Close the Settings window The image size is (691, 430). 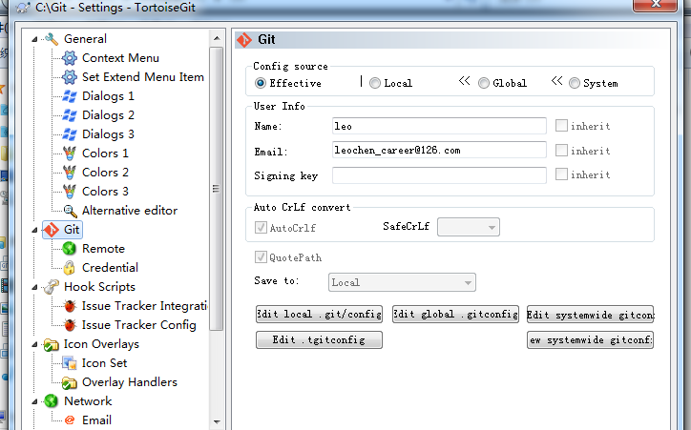click(x=655, y=4)
